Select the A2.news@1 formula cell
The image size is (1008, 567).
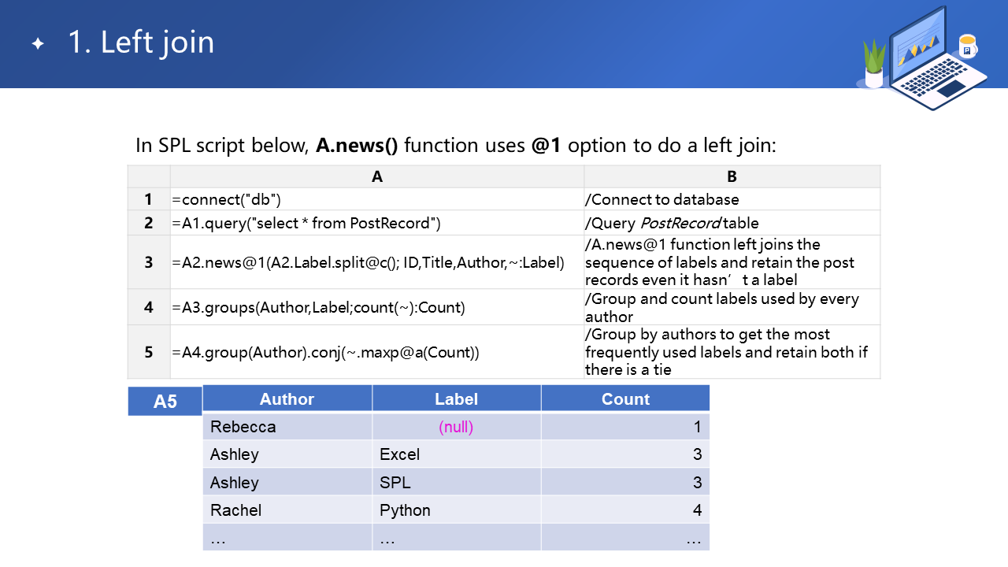(376, 262)
